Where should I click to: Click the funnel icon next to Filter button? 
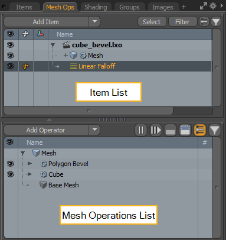pyautogui.click(x=216, y=22)
